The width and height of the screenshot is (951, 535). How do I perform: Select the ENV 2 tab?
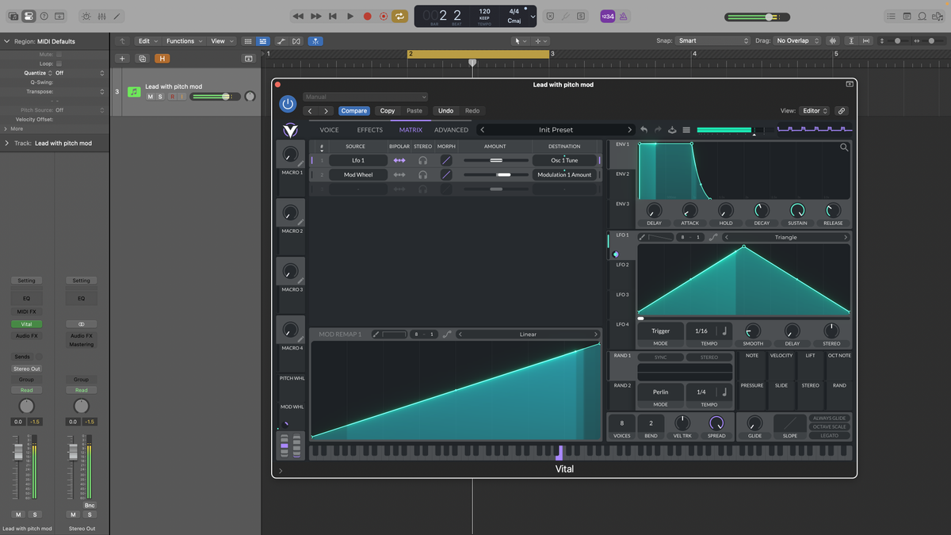[x=622, y=174]
